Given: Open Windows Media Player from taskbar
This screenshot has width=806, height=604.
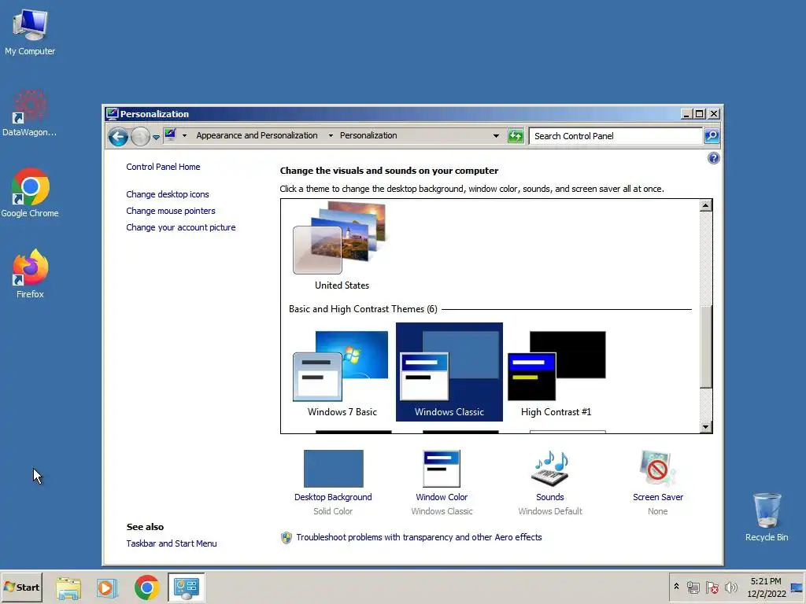Looking at the screenshot, I should 107,587.
